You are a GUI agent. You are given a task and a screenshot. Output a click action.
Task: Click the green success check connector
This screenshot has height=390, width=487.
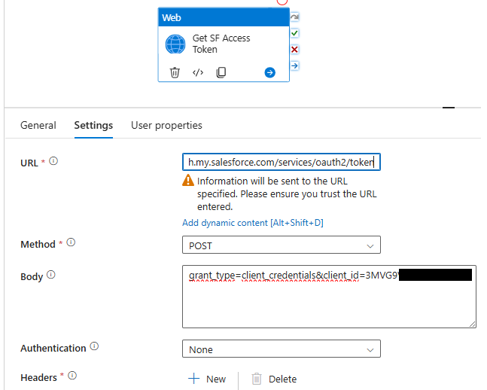295,33
